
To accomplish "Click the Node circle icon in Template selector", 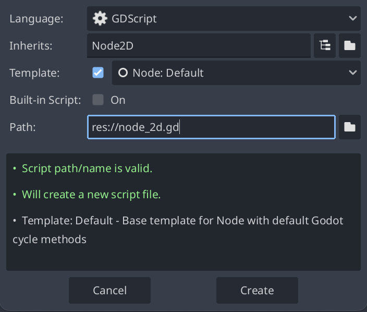I will (123, 73).
